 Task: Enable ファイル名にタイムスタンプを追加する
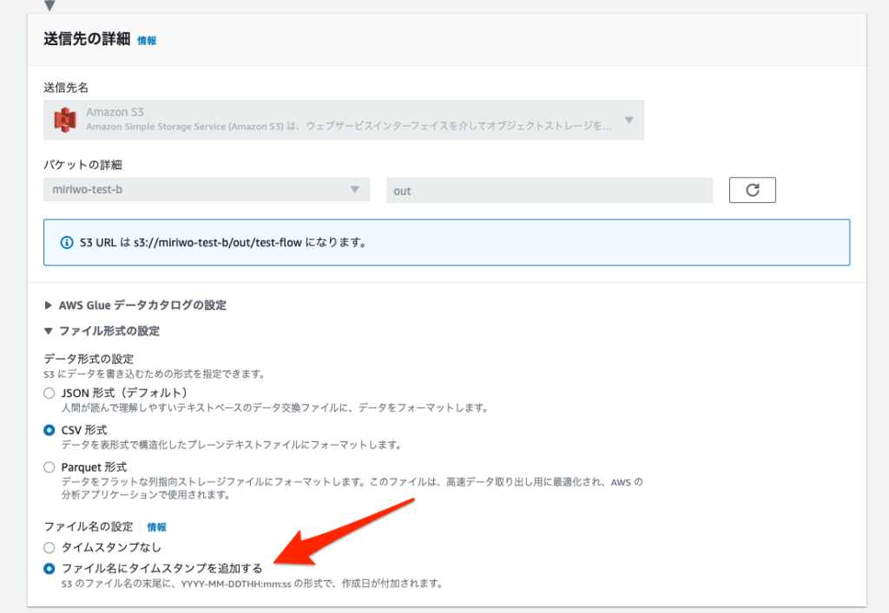coord(48,567)
